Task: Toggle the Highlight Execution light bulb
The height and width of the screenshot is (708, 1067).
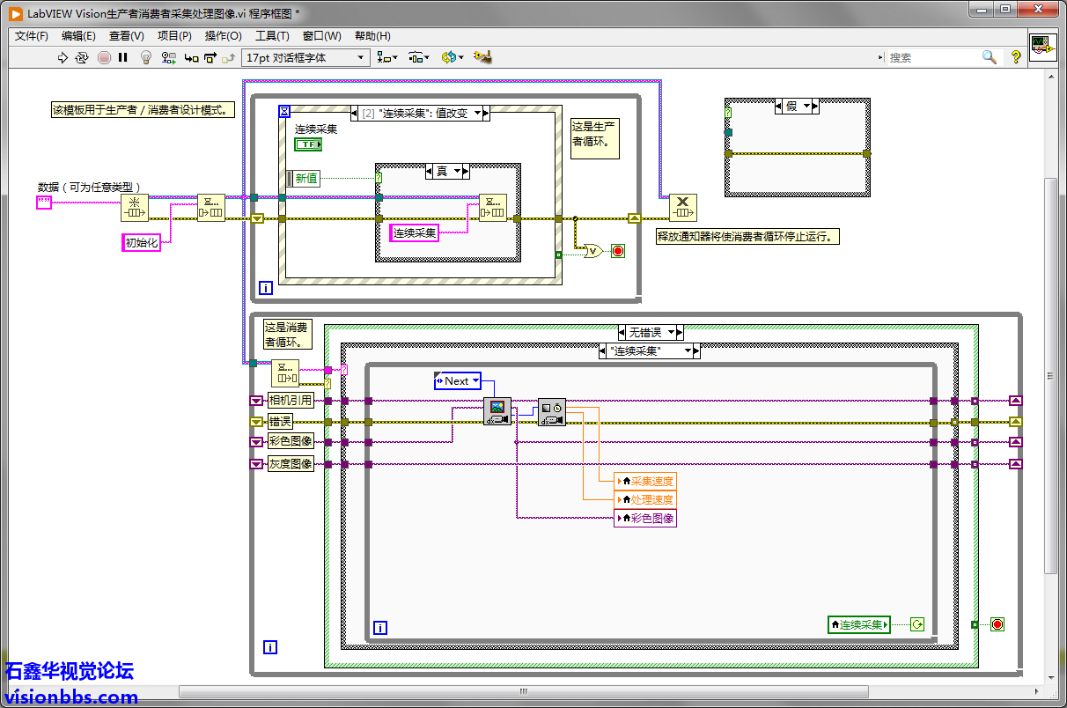Action: click(146, 57)
